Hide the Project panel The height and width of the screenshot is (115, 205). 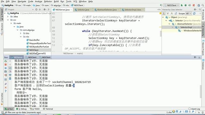[x=49, y=10]
